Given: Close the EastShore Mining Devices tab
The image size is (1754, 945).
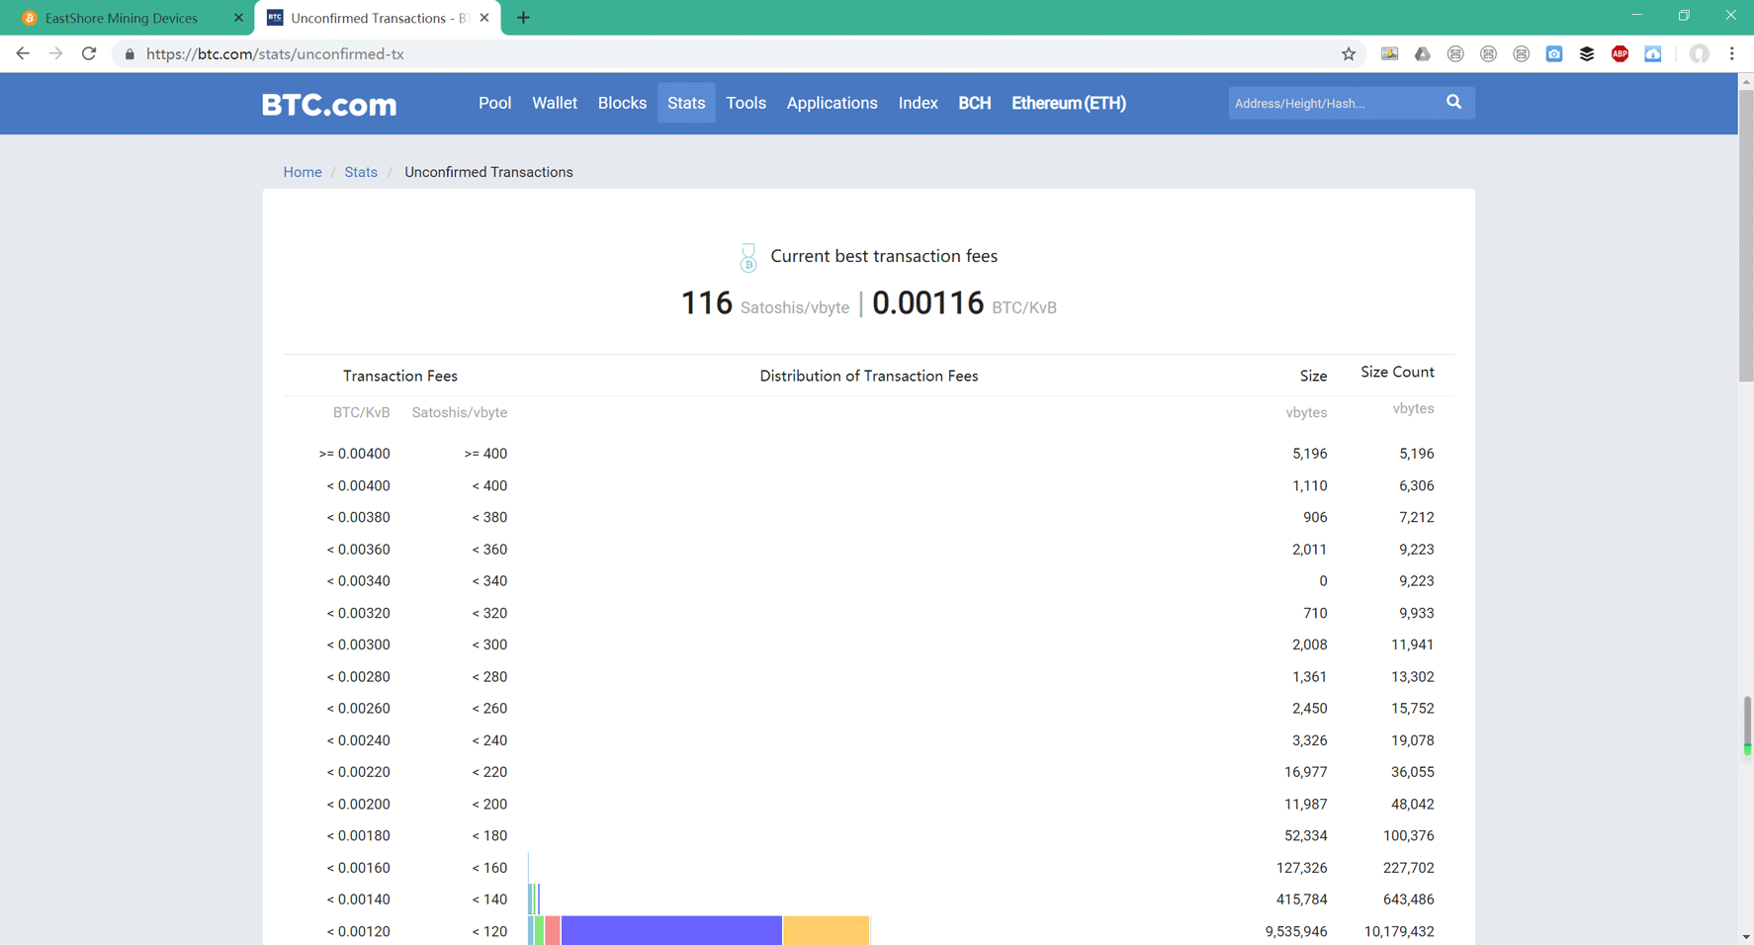Looking at the screenshot, I should point(238,18).
